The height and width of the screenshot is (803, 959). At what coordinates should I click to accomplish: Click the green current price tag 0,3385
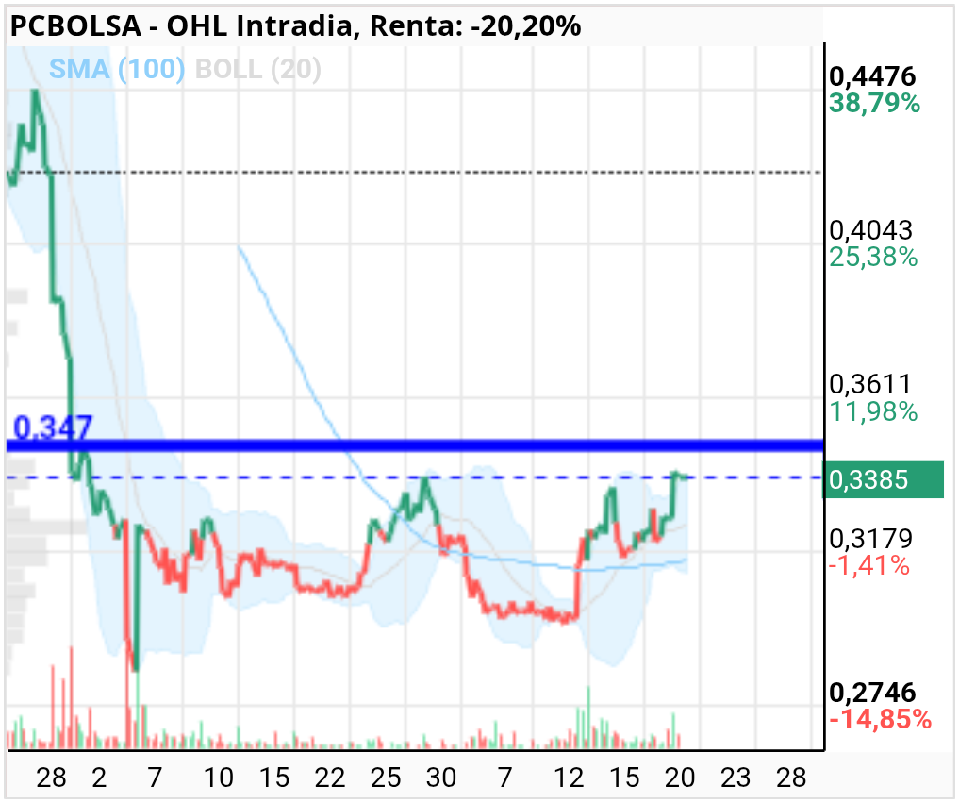click(884, 480)
